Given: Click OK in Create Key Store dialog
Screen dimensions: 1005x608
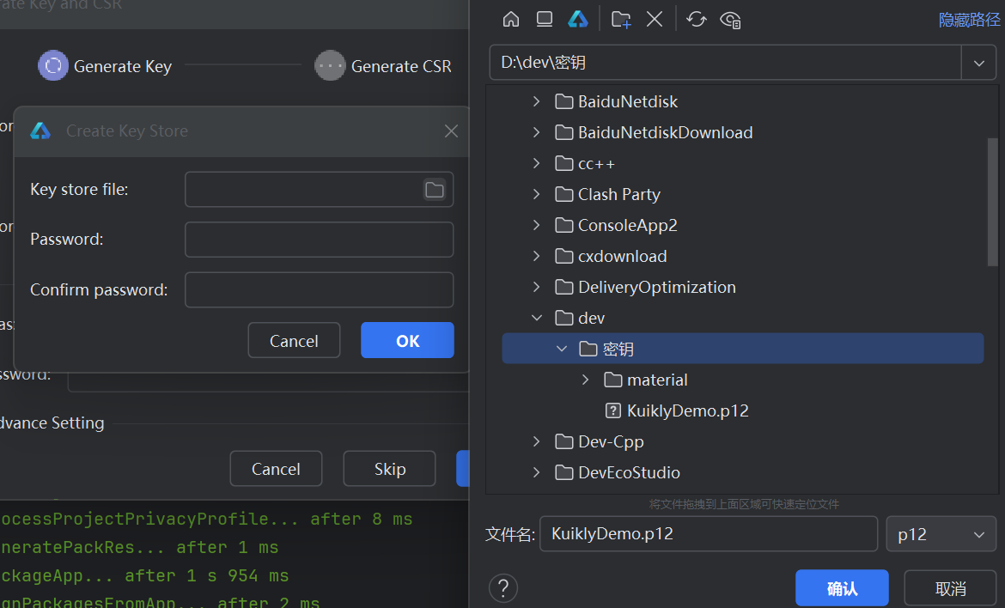Looking at the screenshot, I should click(407, 340).
